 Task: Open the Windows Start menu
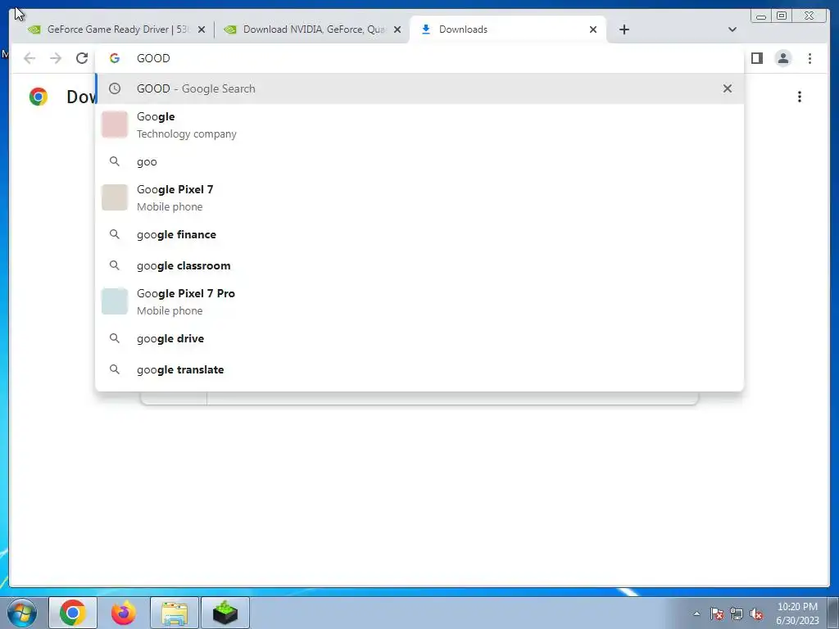click(22, 613)
